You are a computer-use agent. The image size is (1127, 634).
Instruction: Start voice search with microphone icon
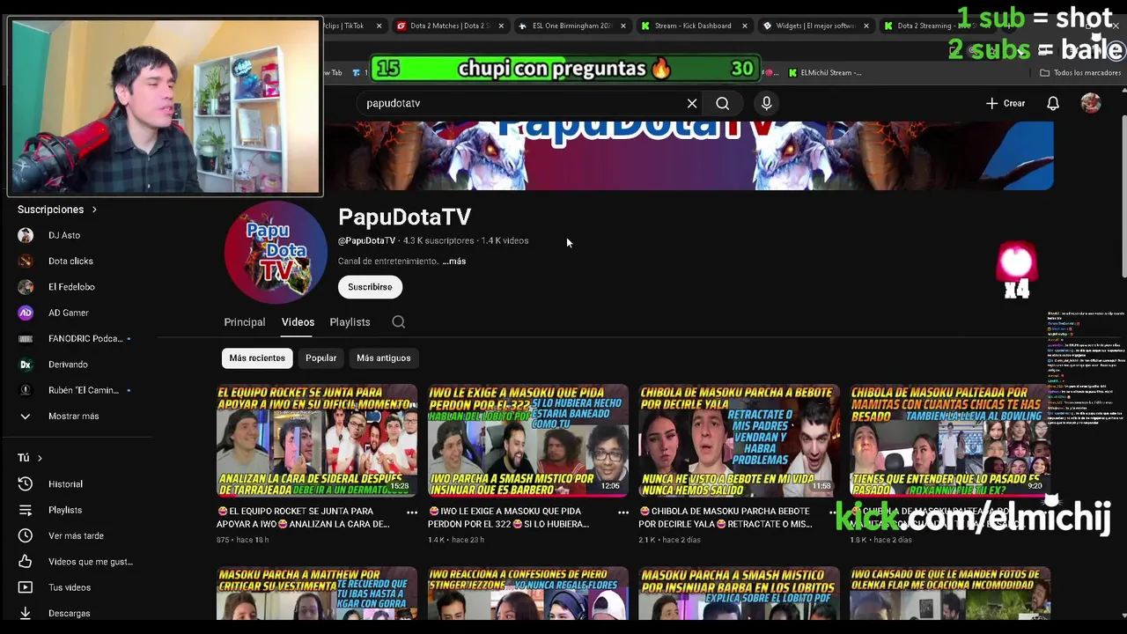tap(766, 103)
